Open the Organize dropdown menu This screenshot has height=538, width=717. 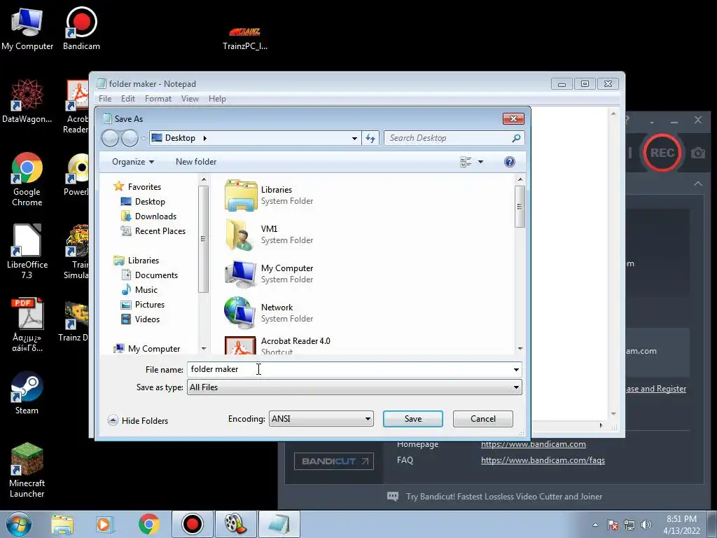(x=132, y=162)
